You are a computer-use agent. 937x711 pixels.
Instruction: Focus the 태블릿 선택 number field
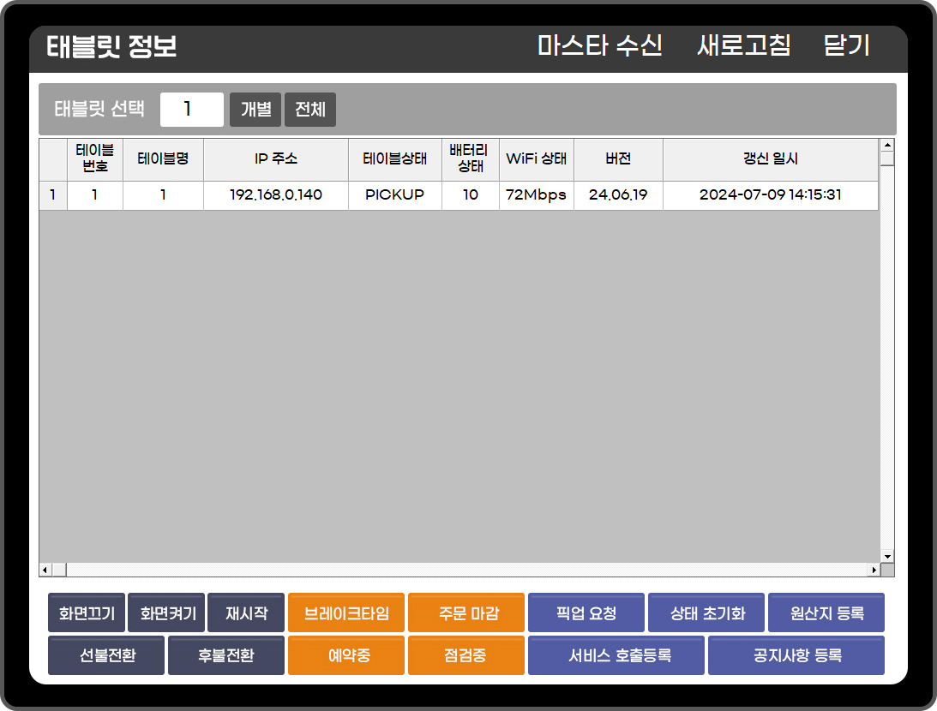[x=192, y=110]
